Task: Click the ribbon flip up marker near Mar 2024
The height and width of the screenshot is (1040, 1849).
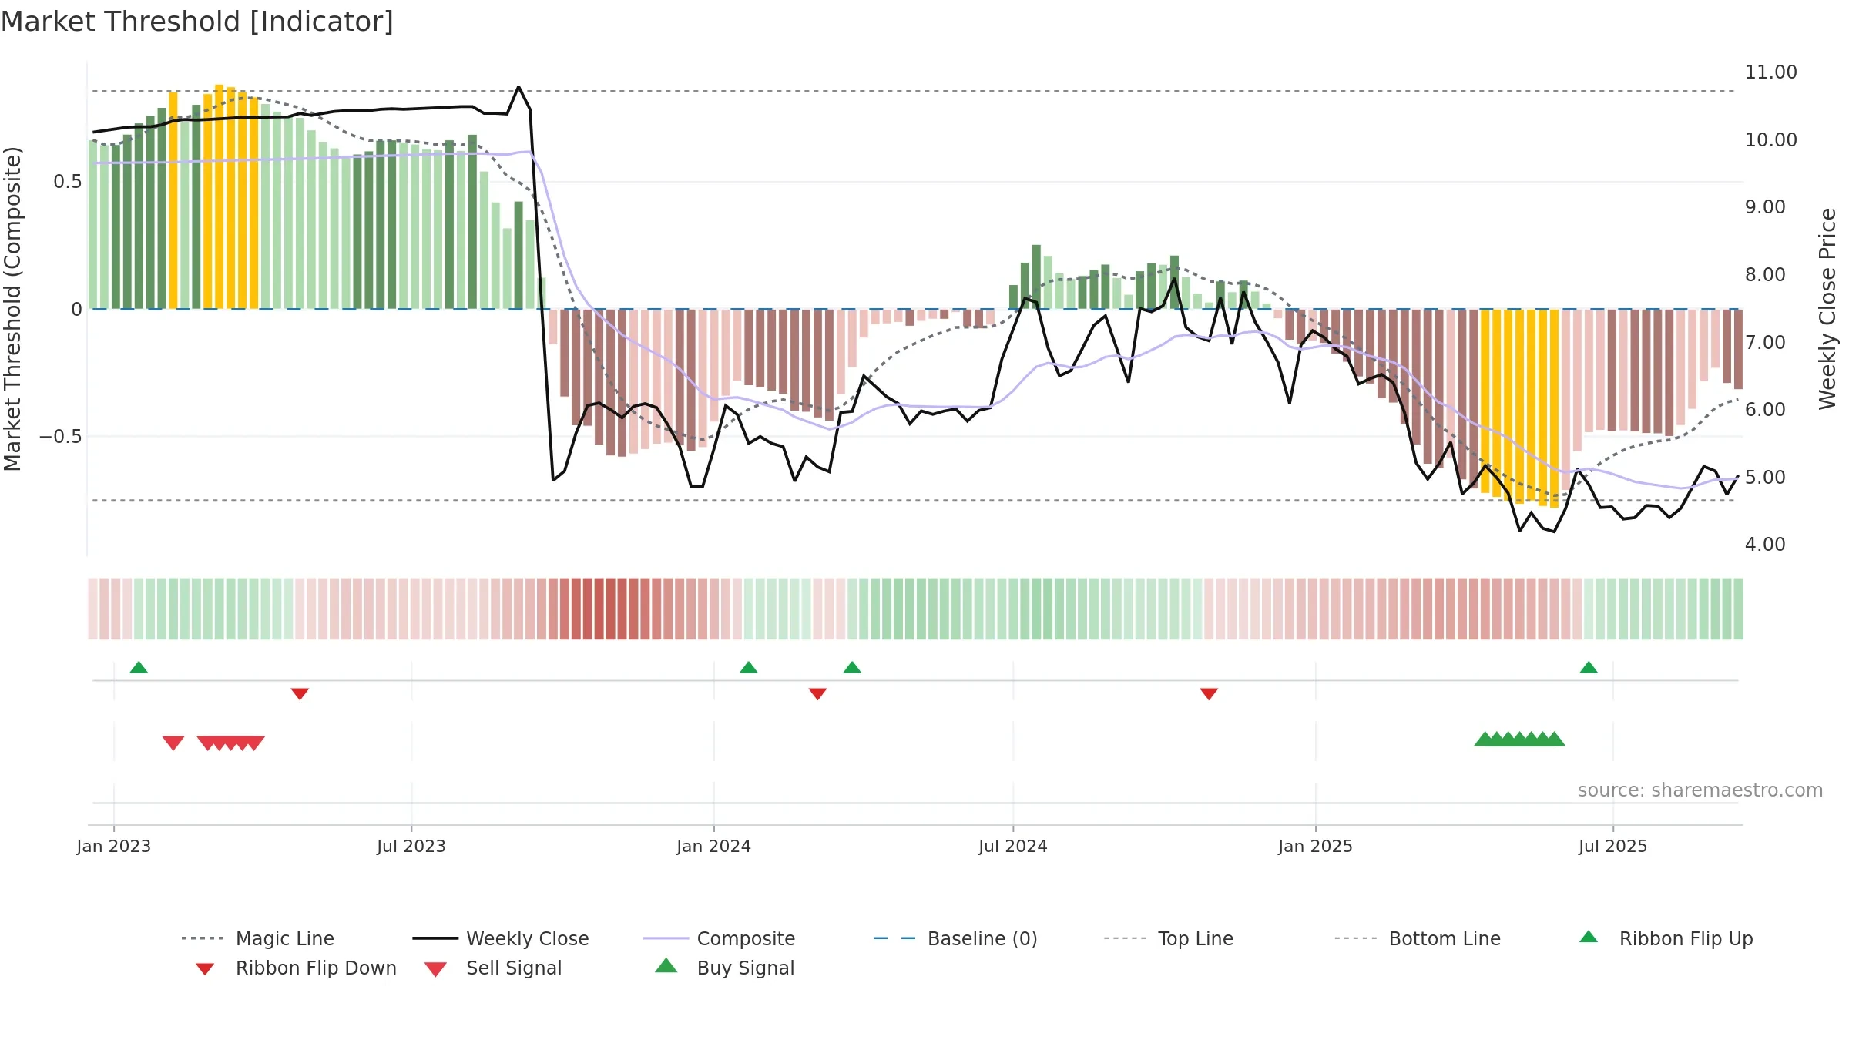Action: [x=852, y=667]
